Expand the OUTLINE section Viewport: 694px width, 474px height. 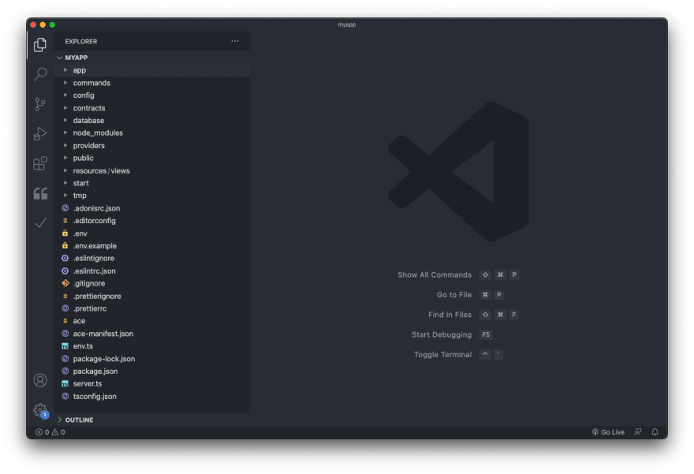click(x=151, y=420)
